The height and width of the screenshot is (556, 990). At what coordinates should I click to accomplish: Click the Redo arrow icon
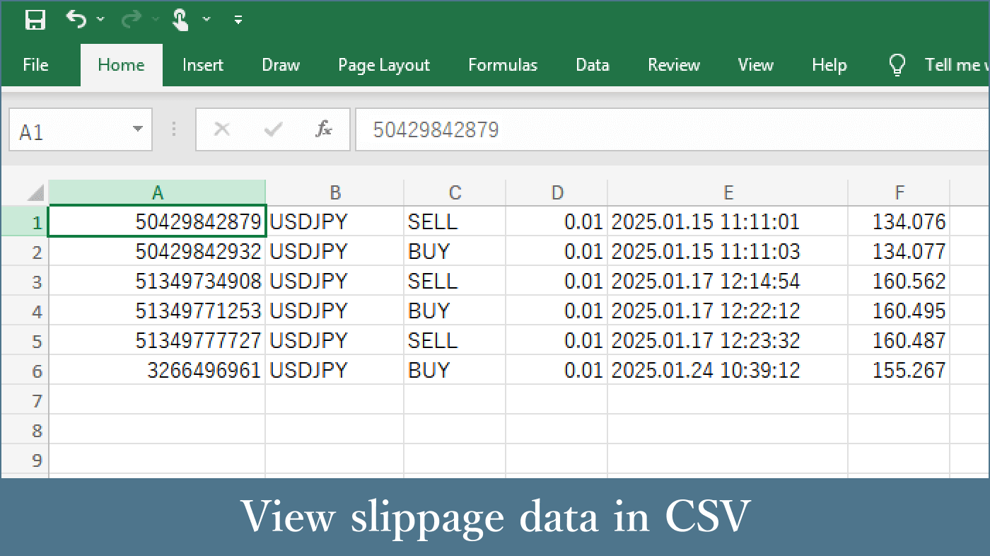(x=131, y=19)
